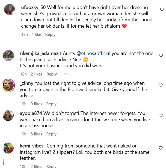
Task: Show the 9 likes on _zinny's comment
Action: (36, 104)
